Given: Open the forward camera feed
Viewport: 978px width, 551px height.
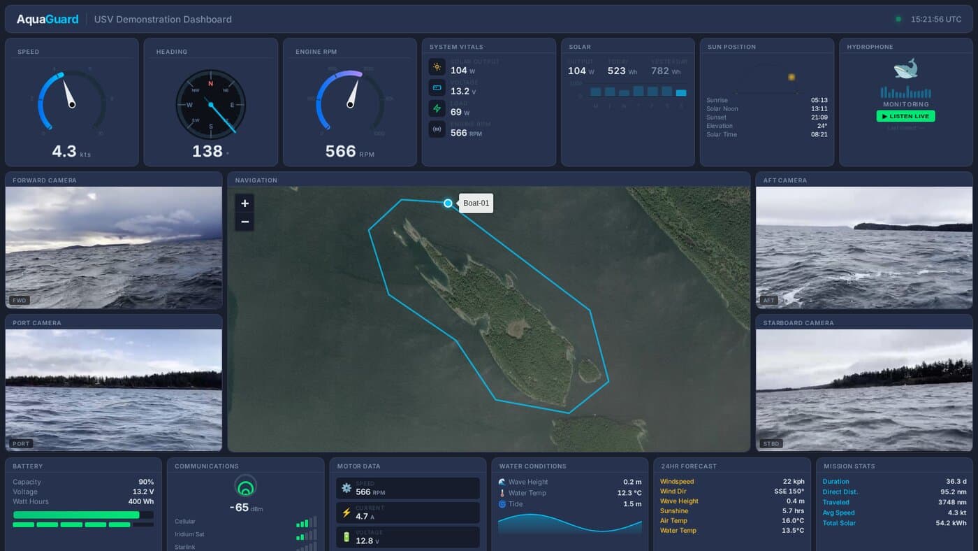Looking at the screenshot, I should (114, 248).
